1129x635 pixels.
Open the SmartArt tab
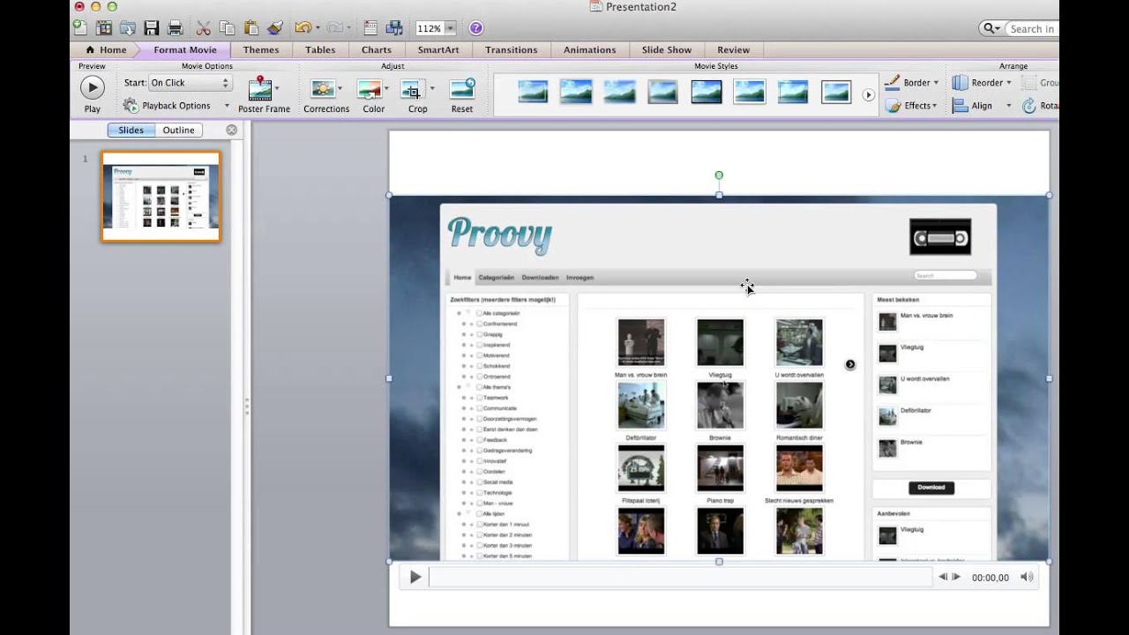pos(438,50)
